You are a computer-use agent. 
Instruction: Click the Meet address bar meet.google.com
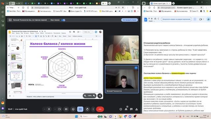click(42, 8)
